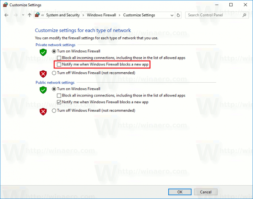Click the Search Control Panel field
This screenshot has height=199, width=253.
point(217,15)
